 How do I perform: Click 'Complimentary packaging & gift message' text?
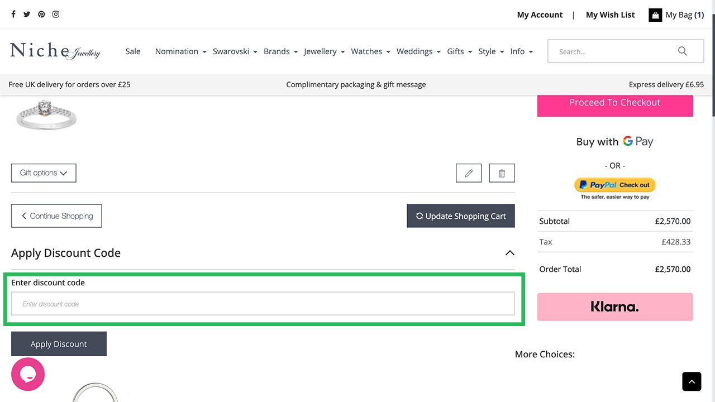point(356,85)
